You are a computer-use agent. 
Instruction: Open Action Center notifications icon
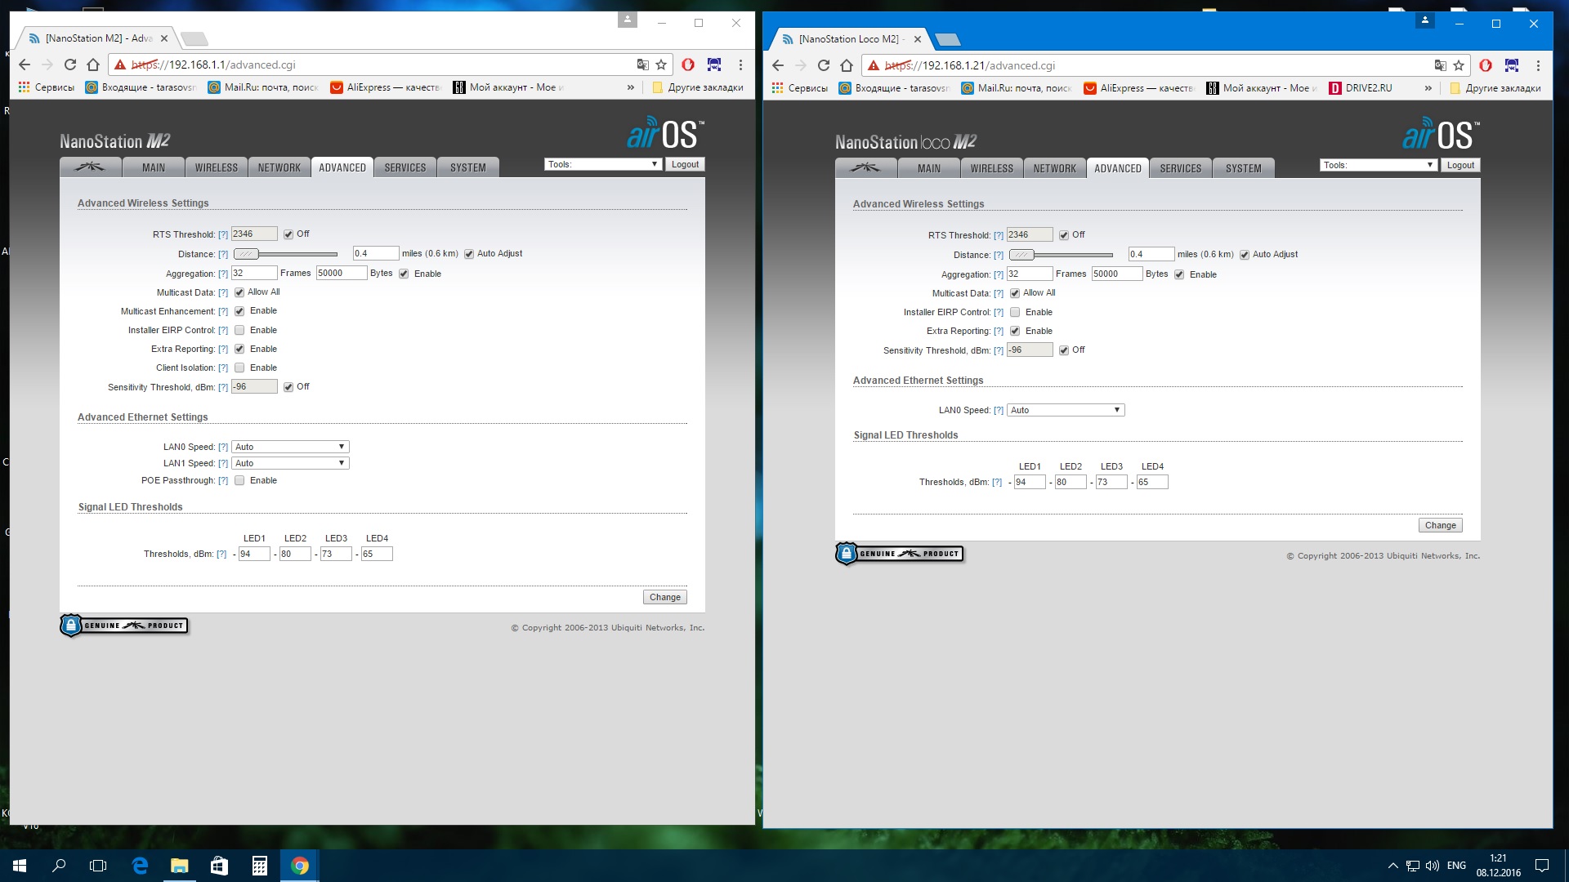pos(1542,866)
